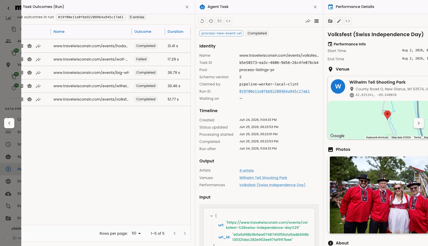Image resolution: width=428 pixels, height=246 pixels.
Task: Open the 4 artists link
Action: (246, 171)
